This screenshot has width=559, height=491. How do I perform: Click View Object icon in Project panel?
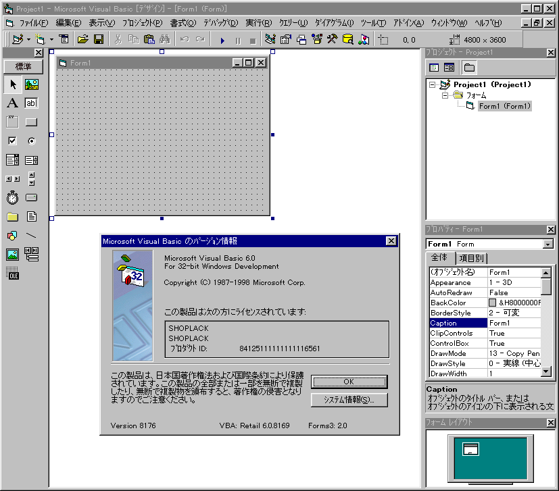coord(449,68)
